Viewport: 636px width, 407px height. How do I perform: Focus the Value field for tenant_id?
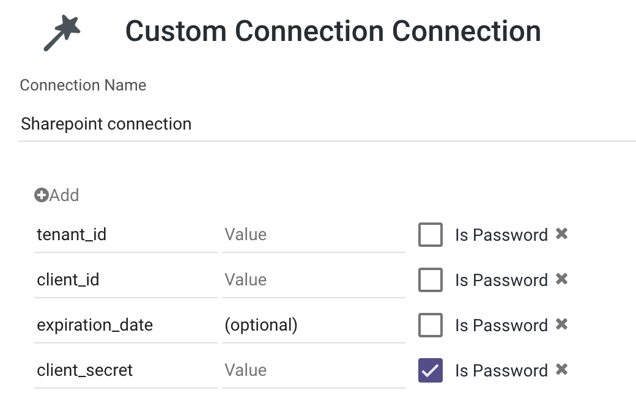click(314, 235)
